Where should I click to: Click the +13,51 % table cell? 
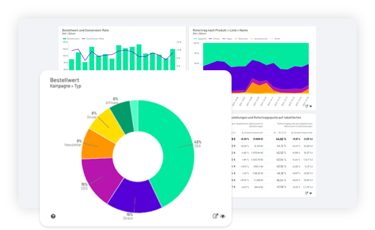click(244, 166)
